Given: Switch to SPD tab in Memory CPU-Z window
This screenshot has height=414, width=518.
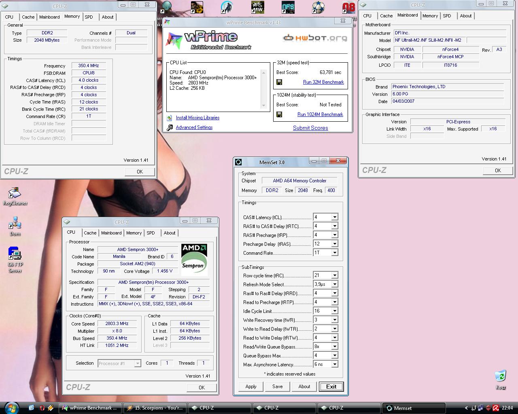Looking at the screenshot, I should 89,17.
